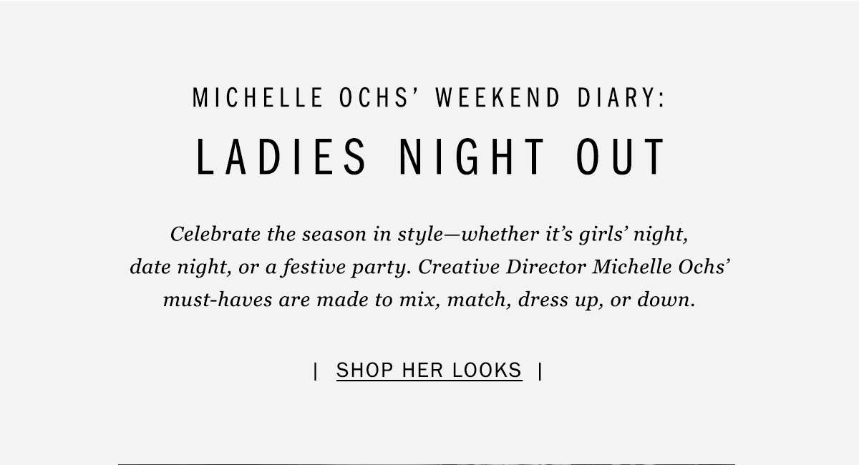The width and height of the screenshot is (859, 465).
Task: Click the SHOP HER LOOKS link
Action: (429, 371)
